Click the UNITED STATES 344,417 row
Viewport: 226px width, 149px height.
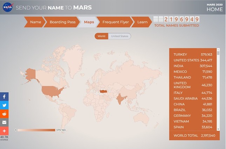[193, 60]
